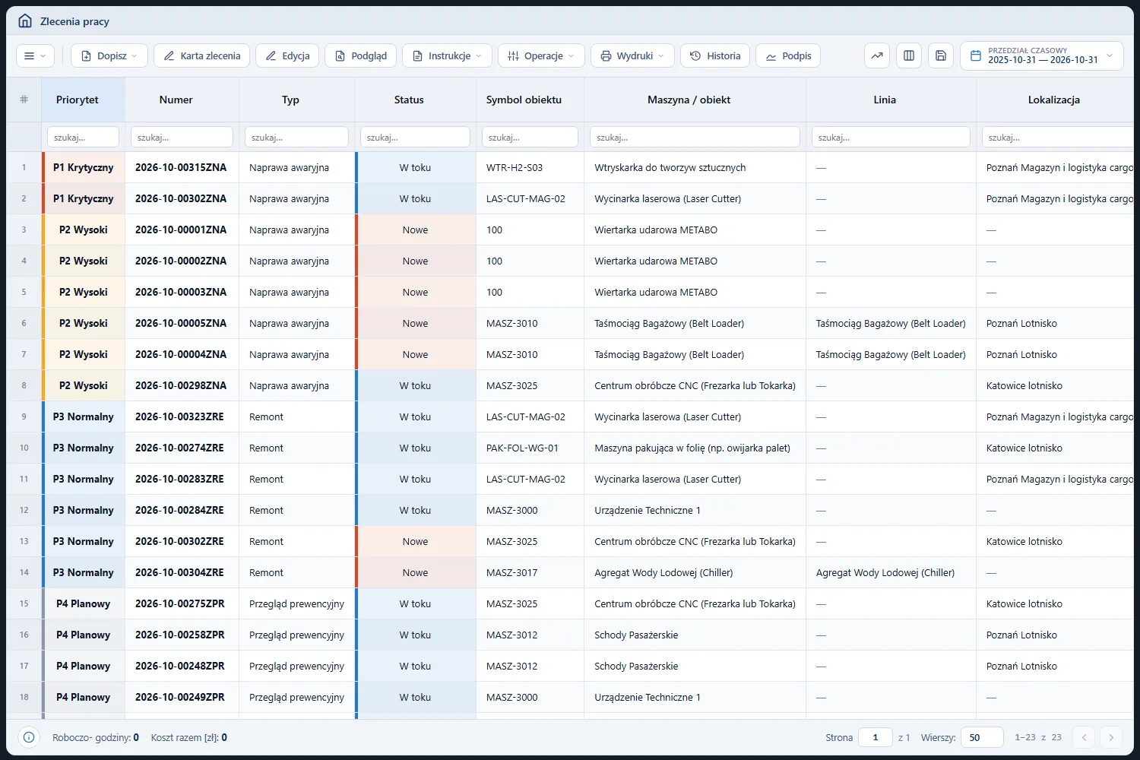Viewport: 1140px width, 760px height.
Task: Click the hash column header icon
Action: tap(24, 100)
